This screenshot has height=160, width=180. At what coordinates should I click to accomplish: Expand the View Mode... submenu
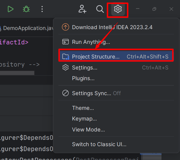point(88,130)
